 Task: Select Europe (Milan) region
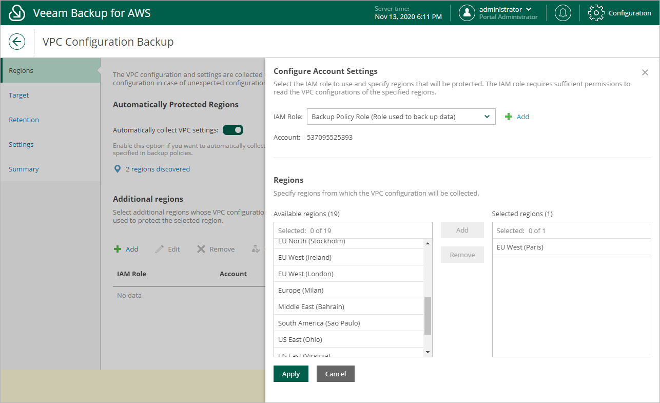(x=348, y=290)
